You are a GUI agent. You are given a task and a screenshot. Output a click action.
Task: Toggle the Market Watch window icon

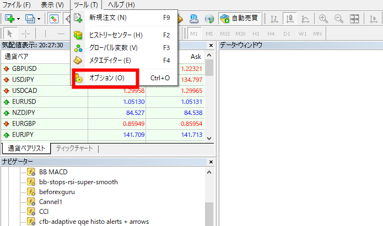click(54, 19)
